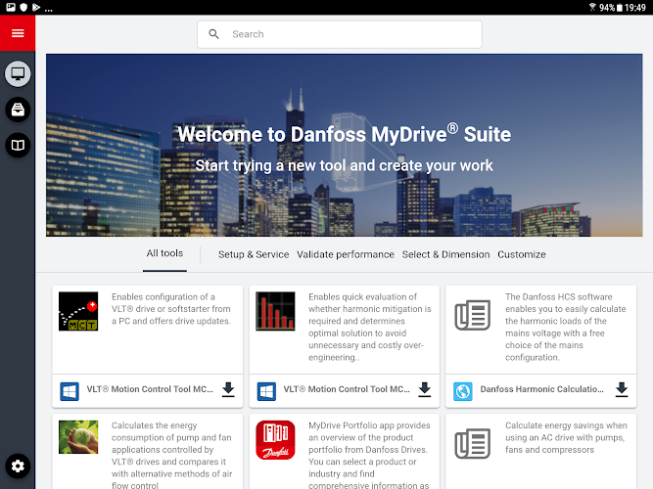This screenshot has height=489, width=653.
Task: Click 'The Danfoss HCS software' description
Action: (x=566, y=327)
